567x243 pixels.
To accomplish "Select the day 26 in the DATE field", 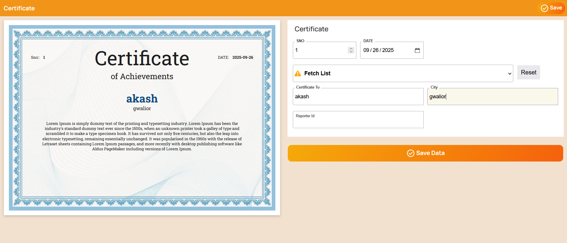I will point(376,50).
